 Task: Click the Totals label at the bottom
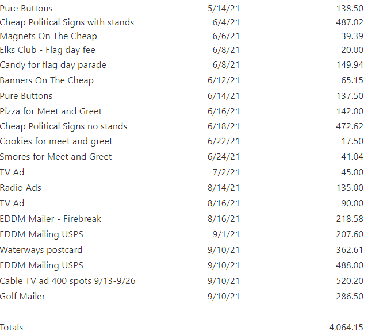pos(12,328)
